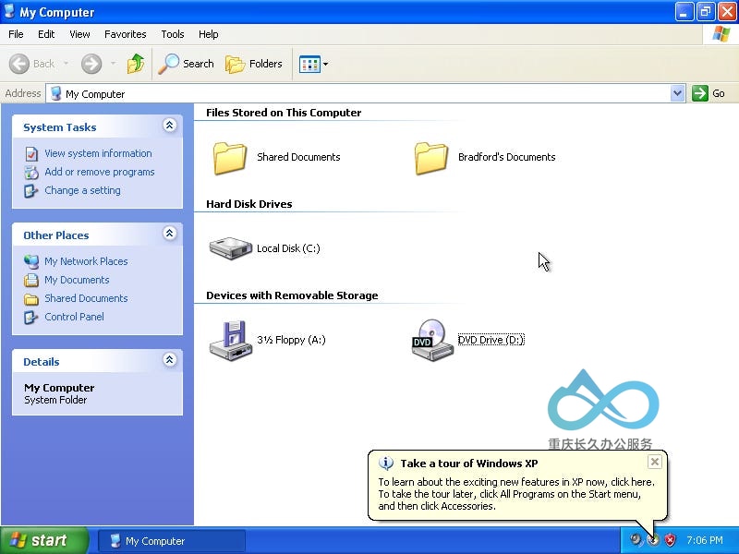Open the Back history dropdown arrow
The width and height of the screenshot is (739, 554).
pyautogui.click(x=66, y=63)
